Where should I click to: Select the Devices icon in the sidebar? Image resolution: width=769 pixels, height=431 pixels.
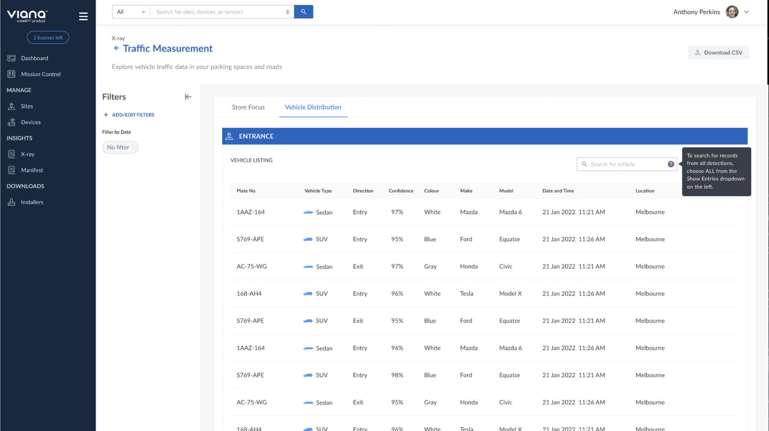pyautogui.click(x=11, y=122)
